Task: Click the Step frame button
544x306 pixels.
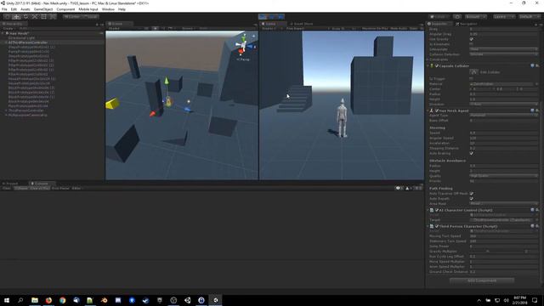Action: (280, 17)
